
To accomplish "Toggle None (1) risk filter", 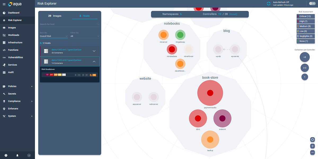I will click(306, 41).
